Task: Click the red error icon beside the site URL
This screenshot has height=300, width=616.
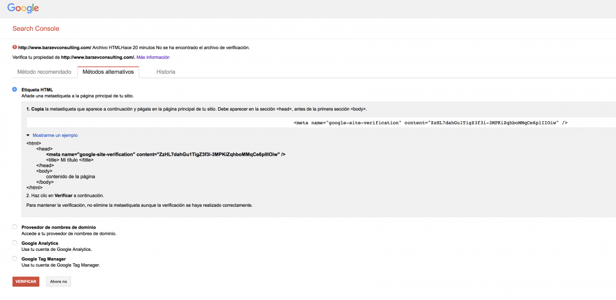Action: coord(15,47)
